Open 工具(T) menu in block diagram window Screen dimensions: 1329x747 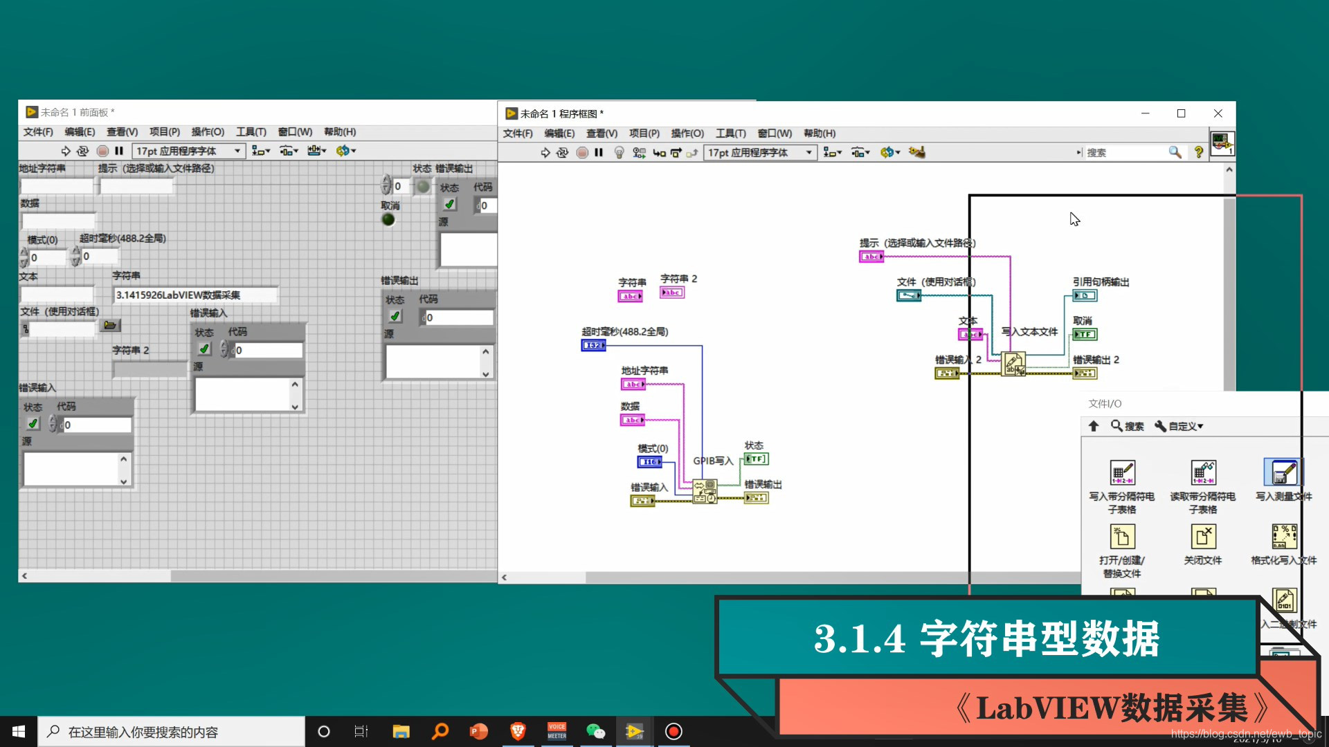pyautogui.click(x=730, y=133)
